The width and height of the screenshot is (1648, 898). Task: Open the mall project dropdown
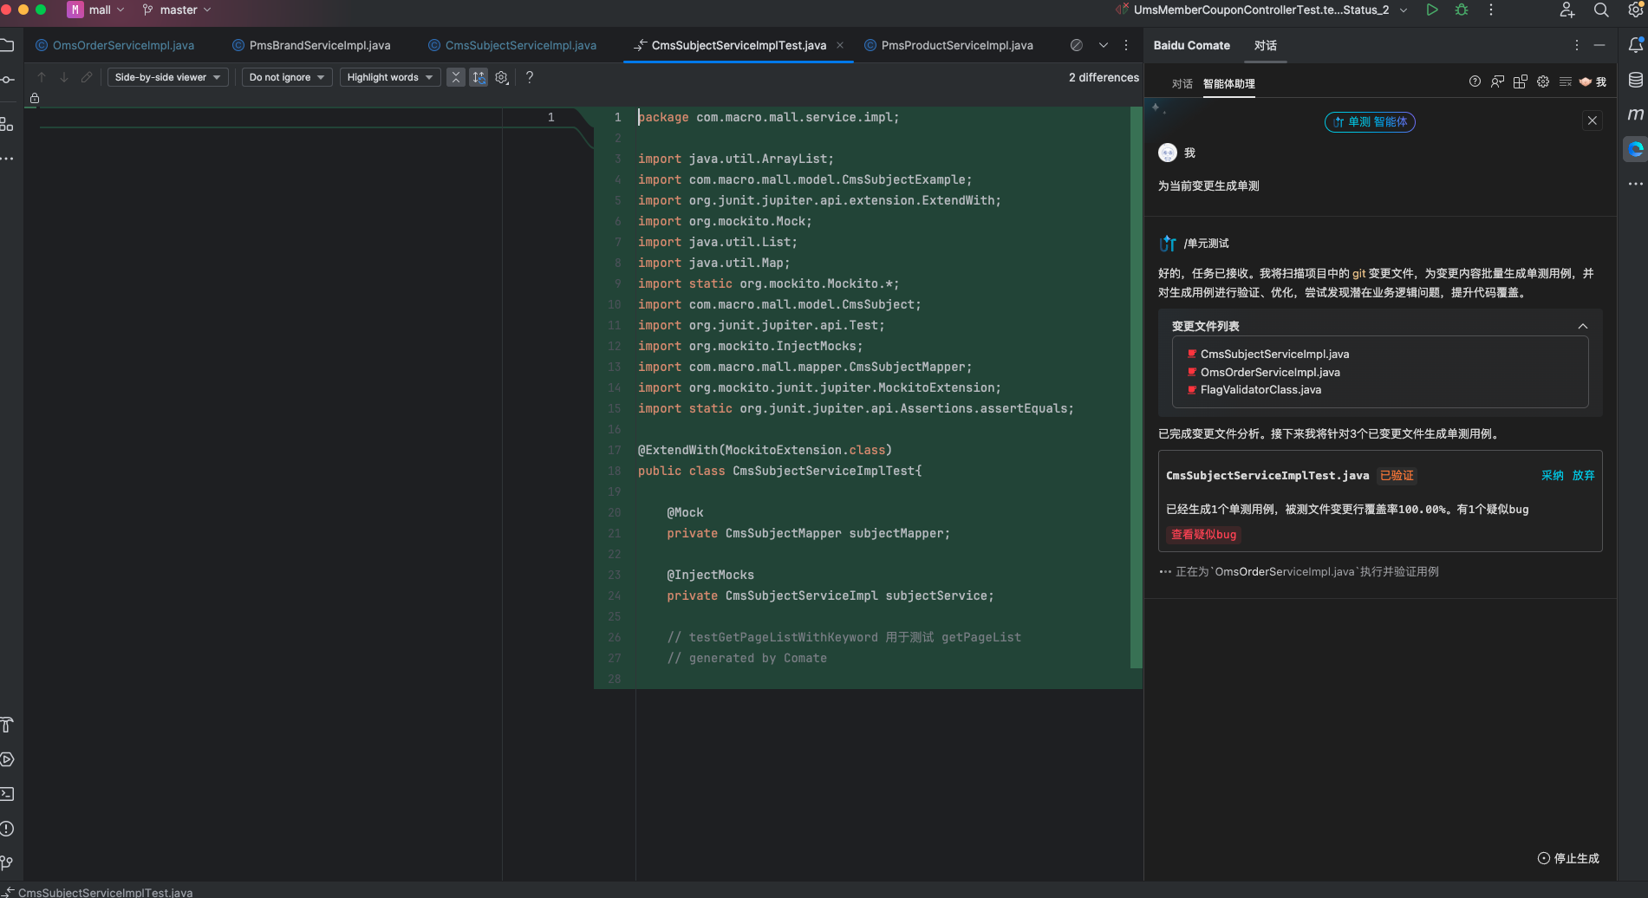pos(96,10)
